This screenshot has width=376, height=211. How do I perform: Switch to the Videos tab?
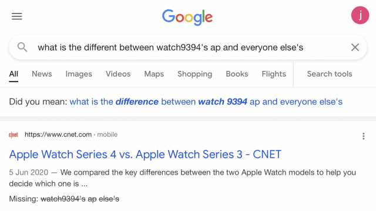118,74
